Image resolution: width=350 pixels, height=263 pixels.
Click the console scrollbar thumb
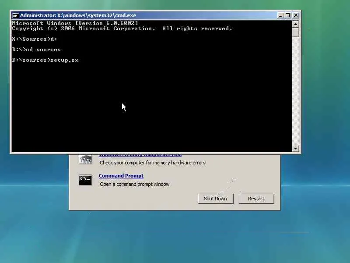click(x=296, y=32)
